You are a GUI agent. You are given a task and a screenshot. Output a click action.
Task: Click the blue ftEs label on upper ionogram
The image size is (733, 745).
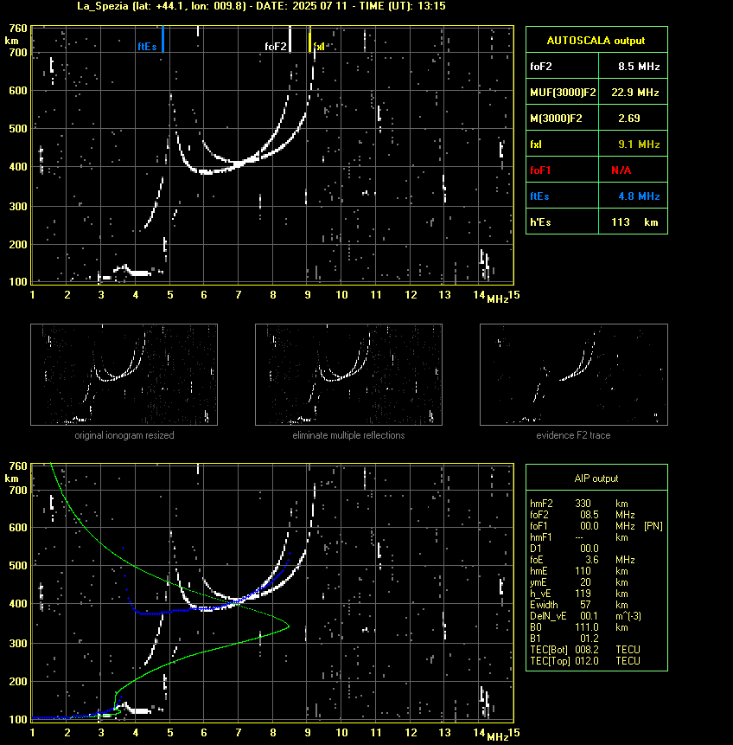point(147,47)
